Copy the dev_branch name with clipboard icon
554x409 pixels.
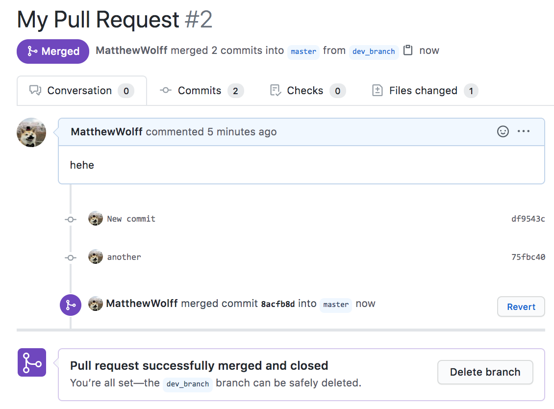coord(408,51)
